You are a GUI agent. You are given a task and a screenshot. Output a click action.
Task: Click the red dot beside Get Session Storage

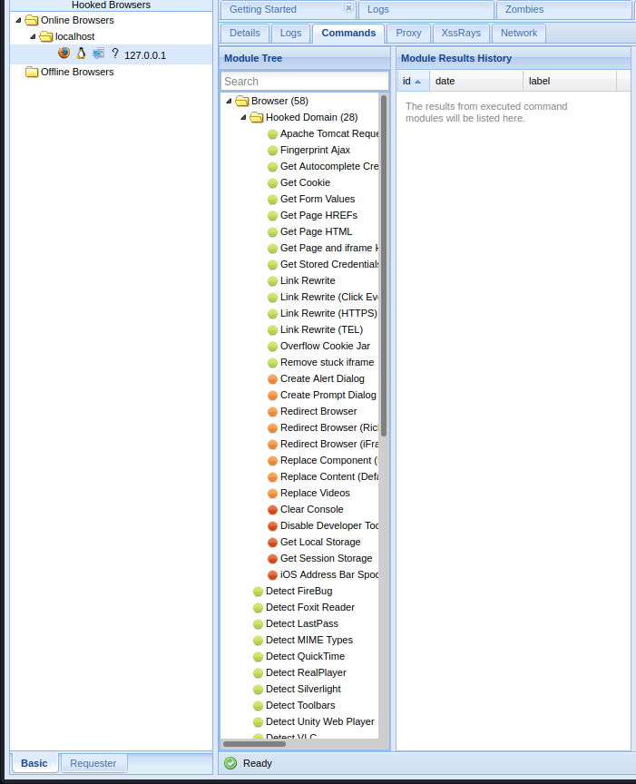272,559
